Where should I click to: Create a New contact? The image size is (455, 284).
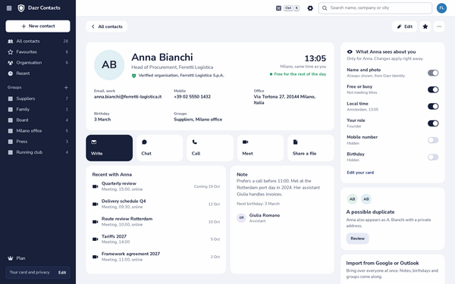[x=38, y=26]
